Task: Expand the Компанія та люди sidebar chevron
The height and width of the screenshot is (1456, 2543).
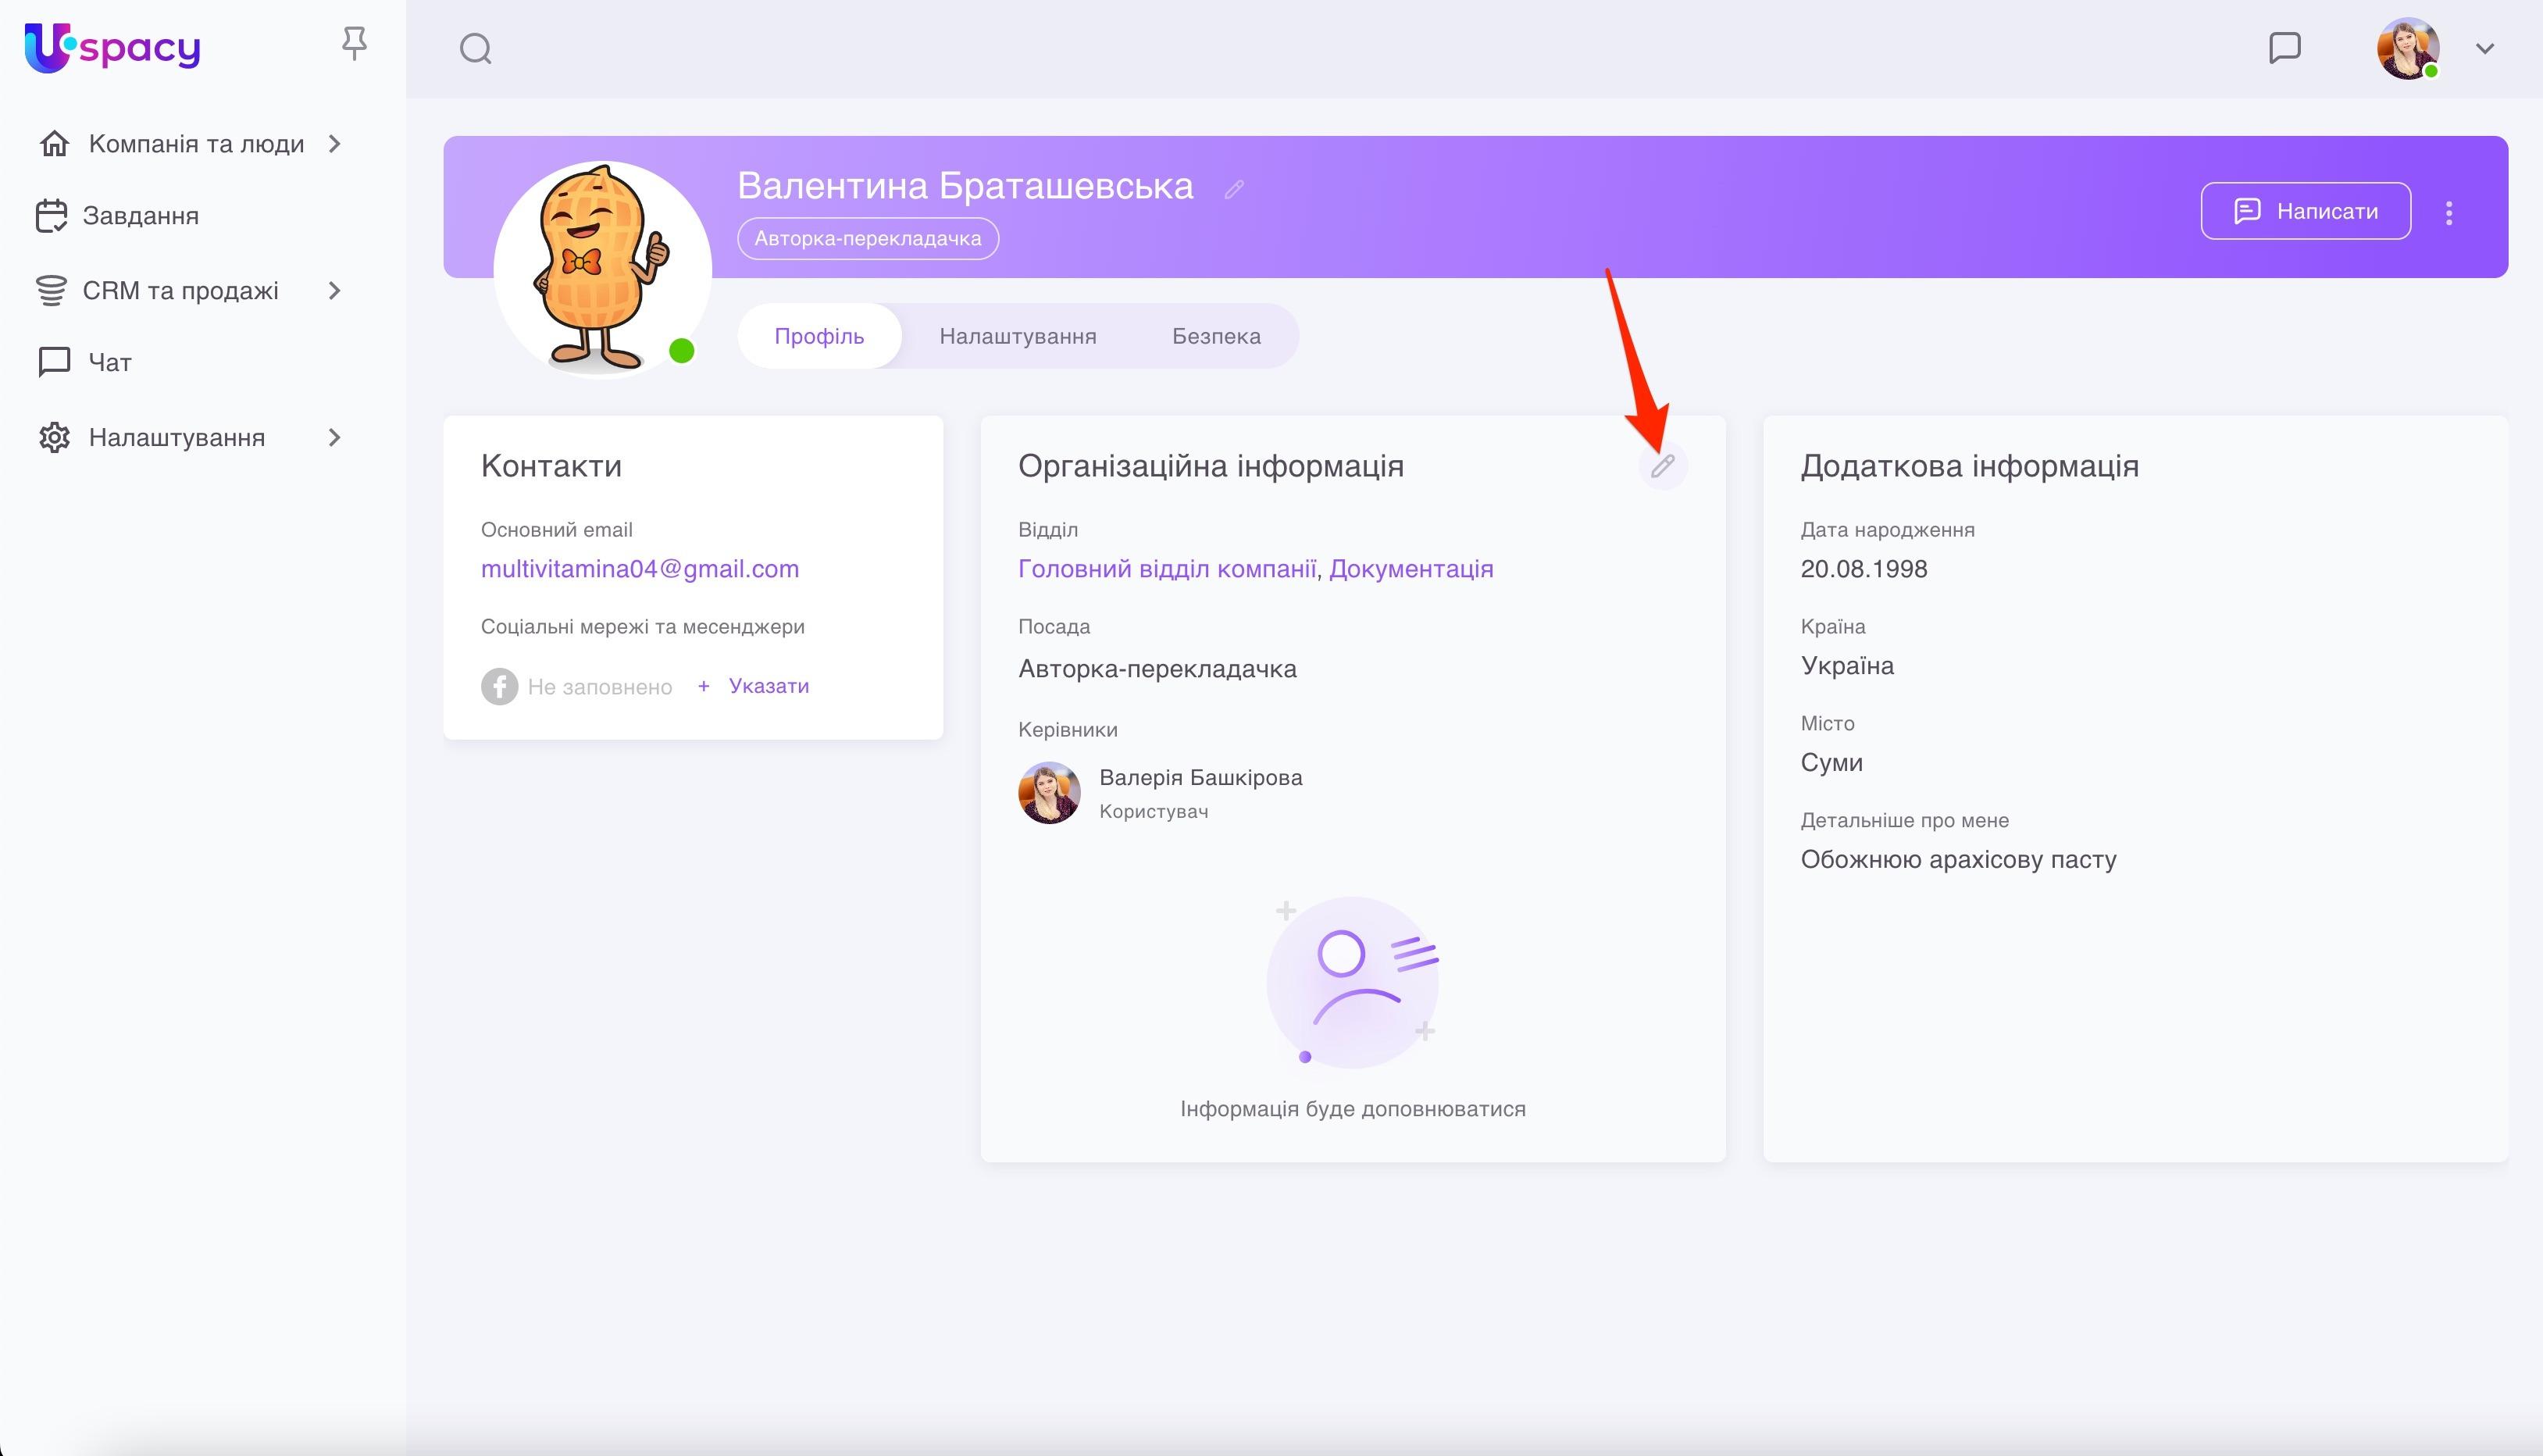Action: pos(333,143)
